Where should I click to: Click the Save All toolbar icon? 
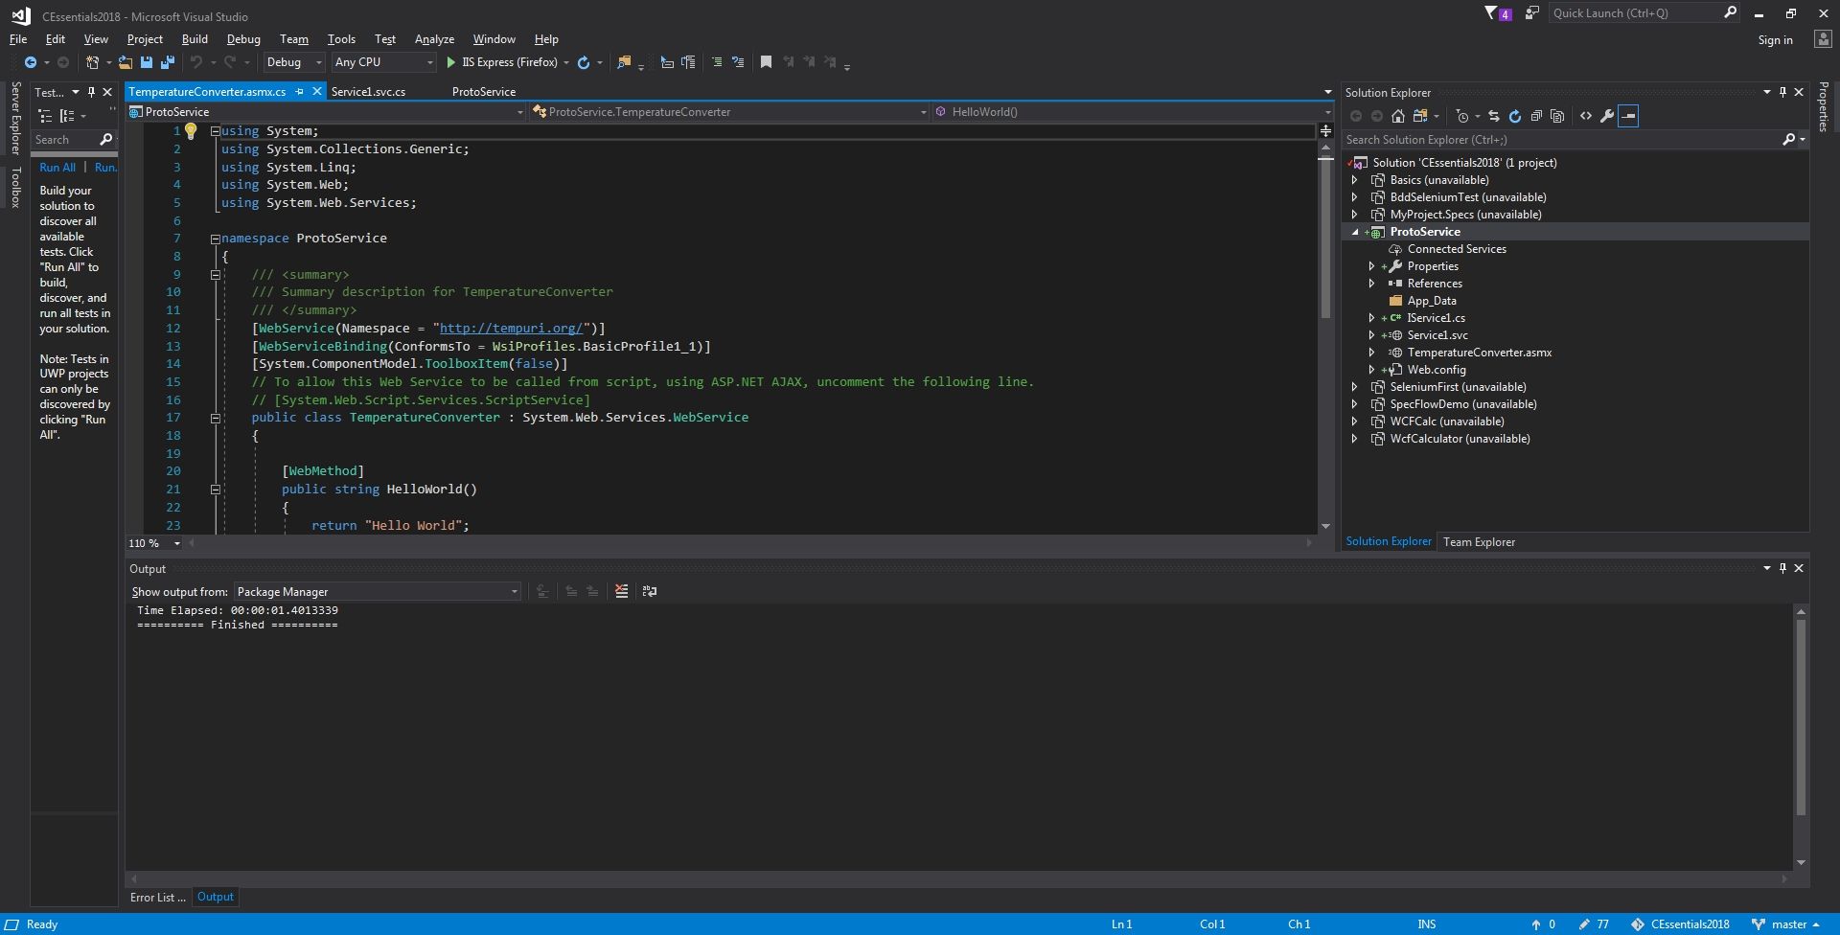pyautogui.click(x=168, y=62)
